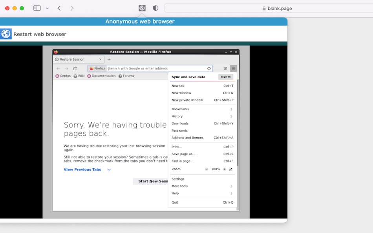Image resolution: width=373 pixels, height=233 pixels.
Task: Click the globe icon beside Restart web browser
Action: 6,34
